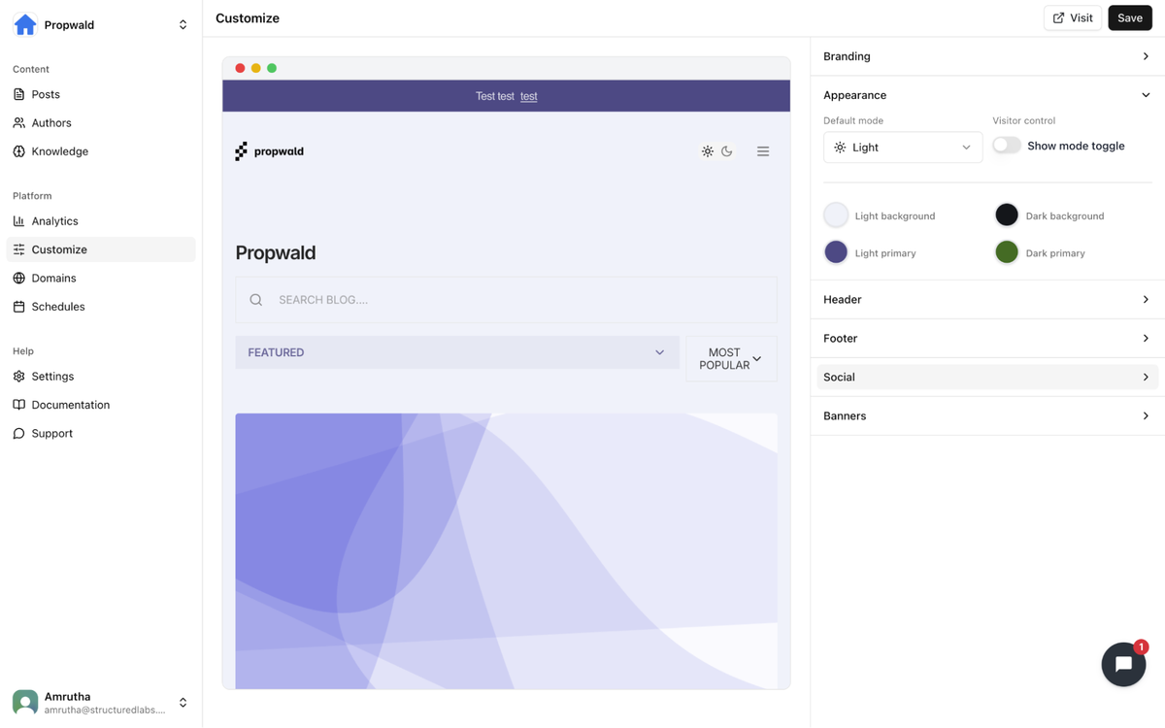Open the chat support bubble
Screen dimensions: 1165x728
click(1123, 664)
